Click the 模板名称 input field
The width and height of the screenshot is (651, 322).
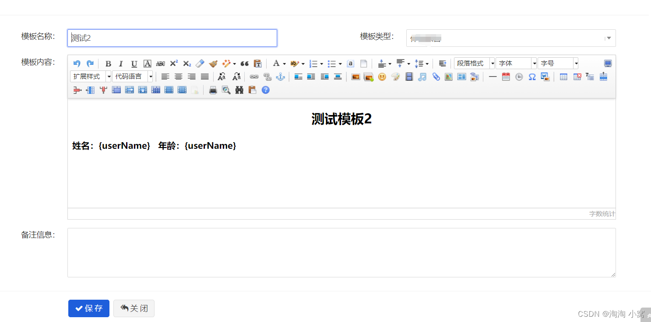(172, 38)
